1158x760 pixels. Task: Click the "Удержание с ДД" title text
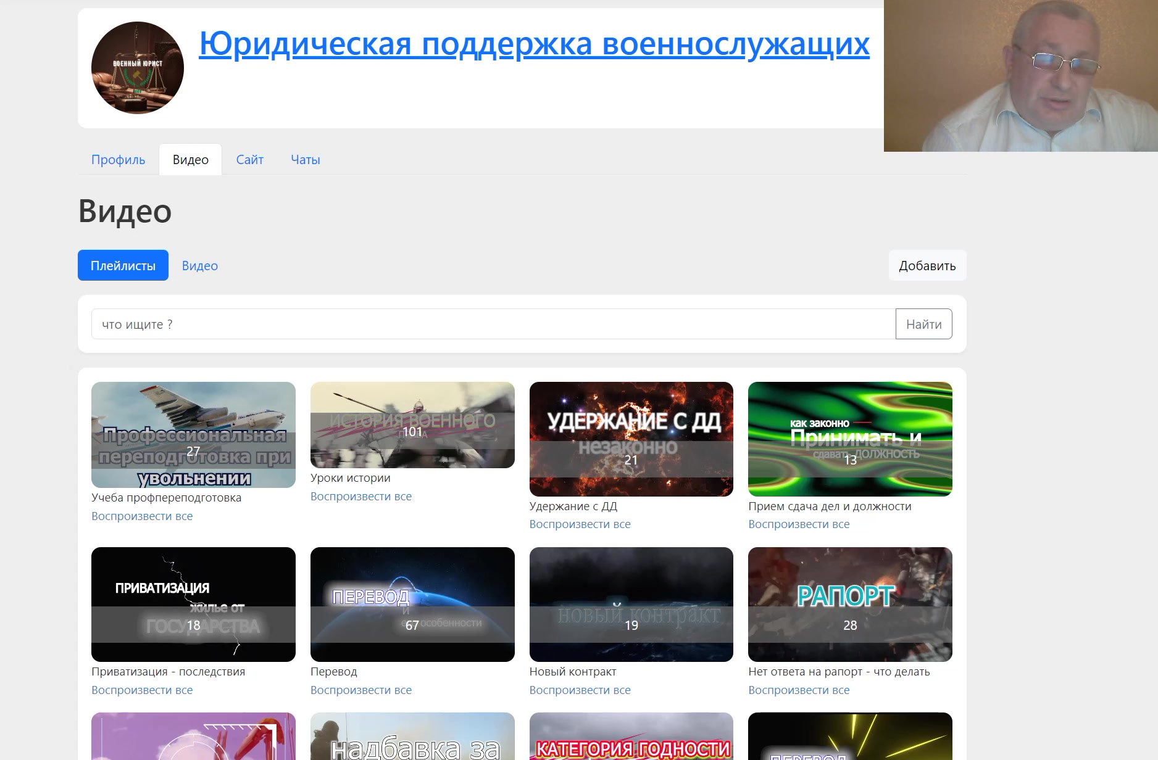[573, 506]
